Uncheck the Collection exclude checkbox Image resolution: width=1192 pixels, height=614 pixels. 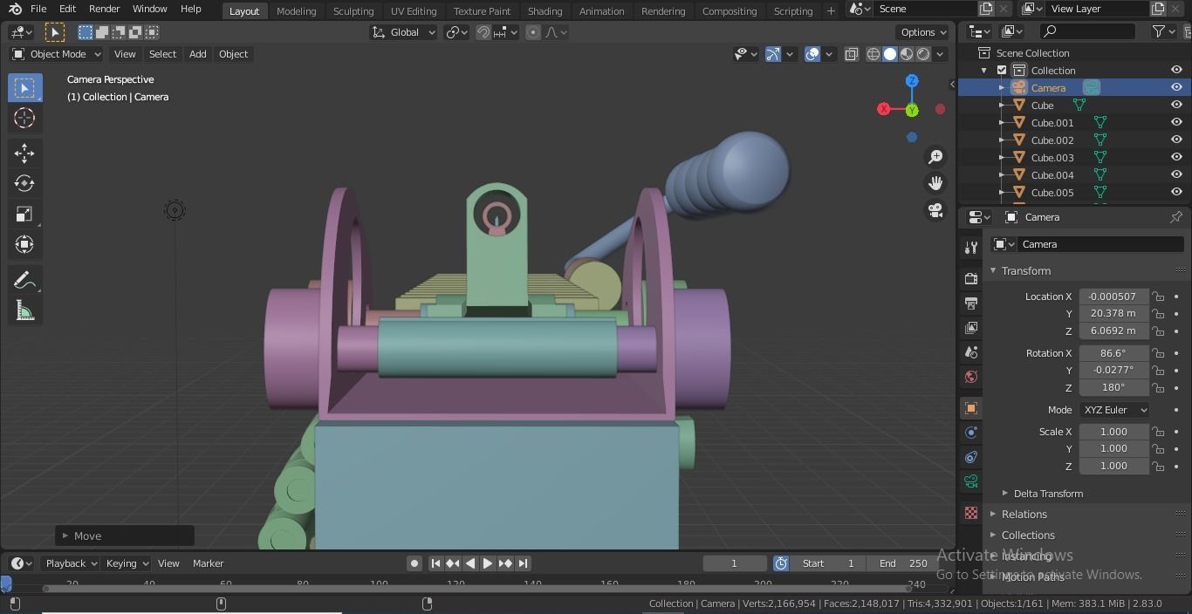[1002, 70]
